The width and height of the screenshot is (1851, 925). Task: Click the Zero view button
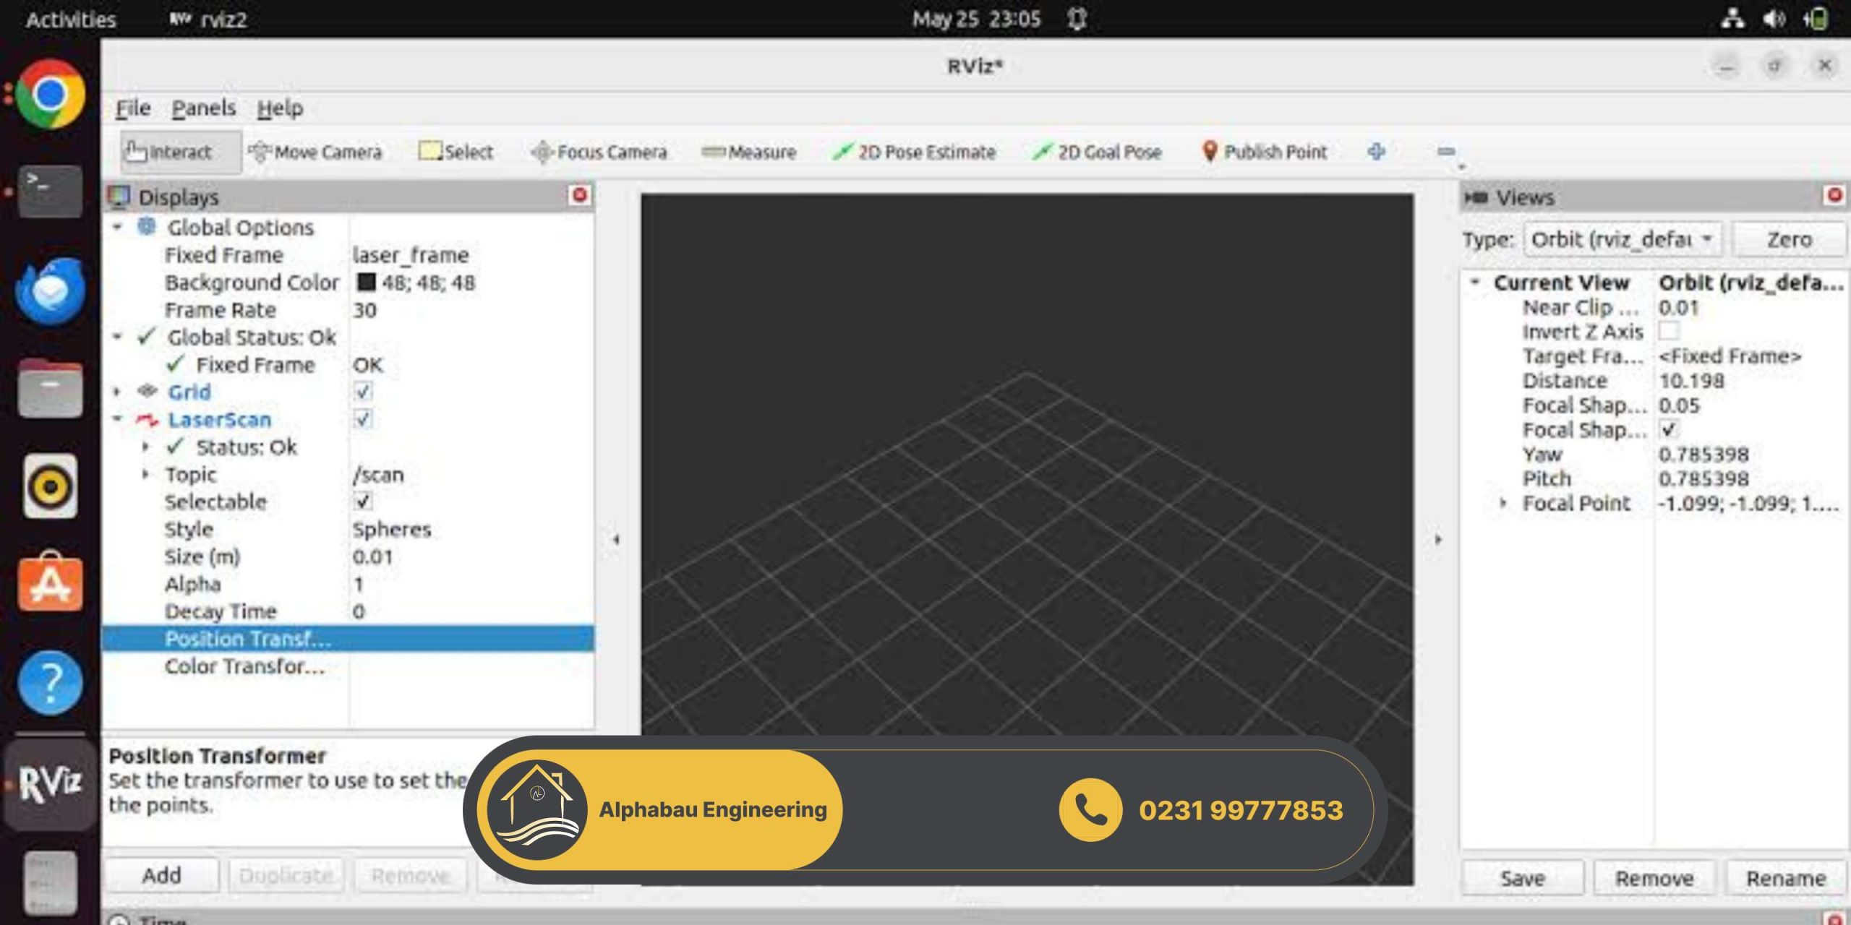pyautogui.click(x=1790, y=239)
